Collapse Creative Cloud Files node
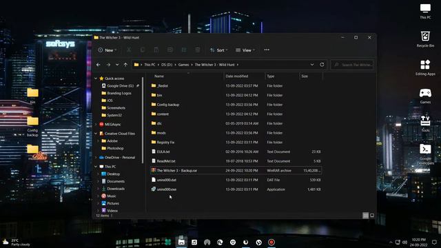 pos(96,134)
